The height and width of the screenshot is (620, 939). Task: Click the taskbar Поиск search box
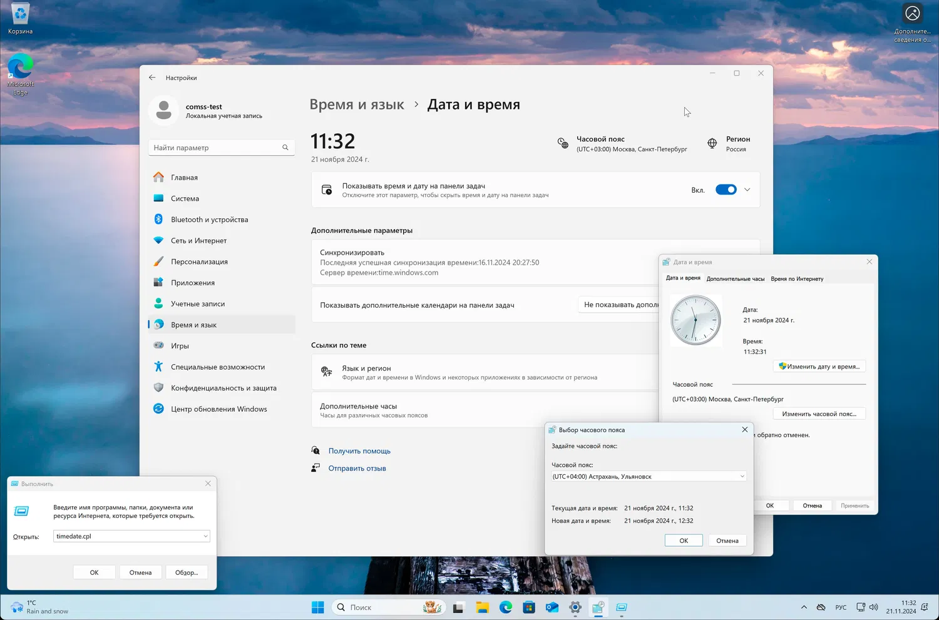388,607
